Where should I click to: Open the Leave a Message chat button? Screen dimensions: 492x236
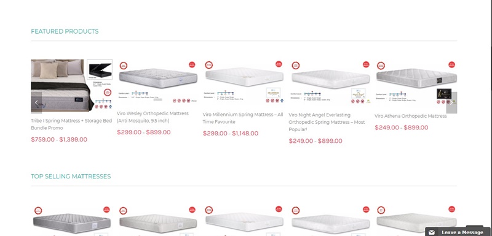(x=458, y=232)
